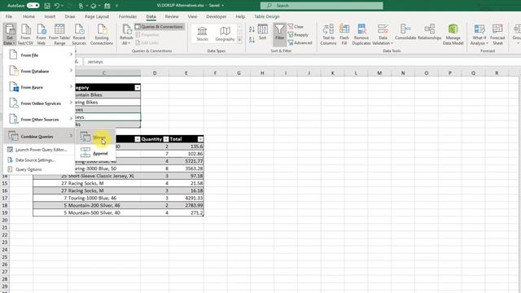Image resolution: width=521 pixels, height=293 pixels.
Task: Switch to Formulas tab
Action: tap(128, 16)
